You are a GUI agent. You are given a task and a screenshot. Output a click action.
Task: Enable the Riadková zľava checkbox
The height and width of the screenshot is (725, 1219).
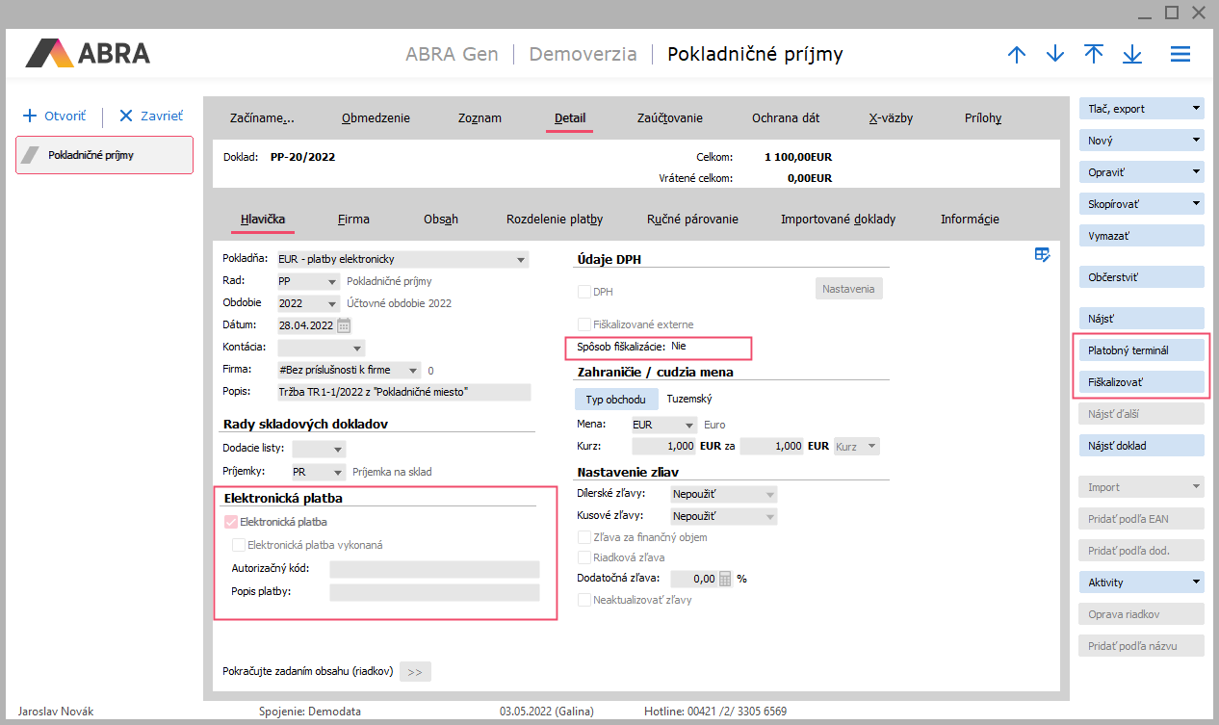(584, 557)
